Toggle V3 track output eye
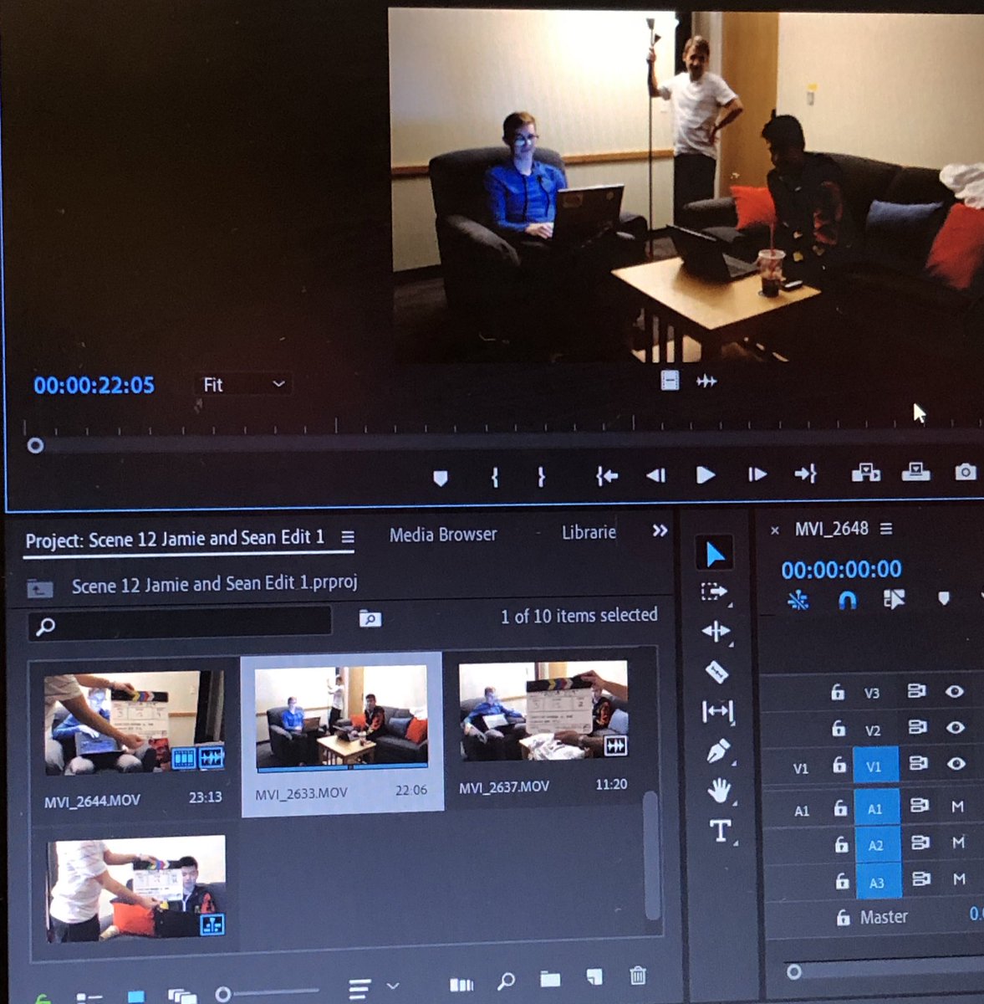 pyautogui.click(x=955, y=692)
